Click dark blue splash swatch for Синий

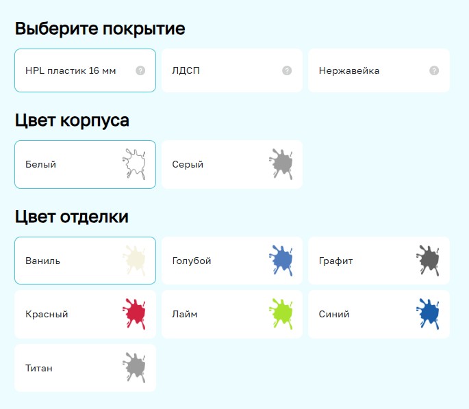tap(428, 314)
